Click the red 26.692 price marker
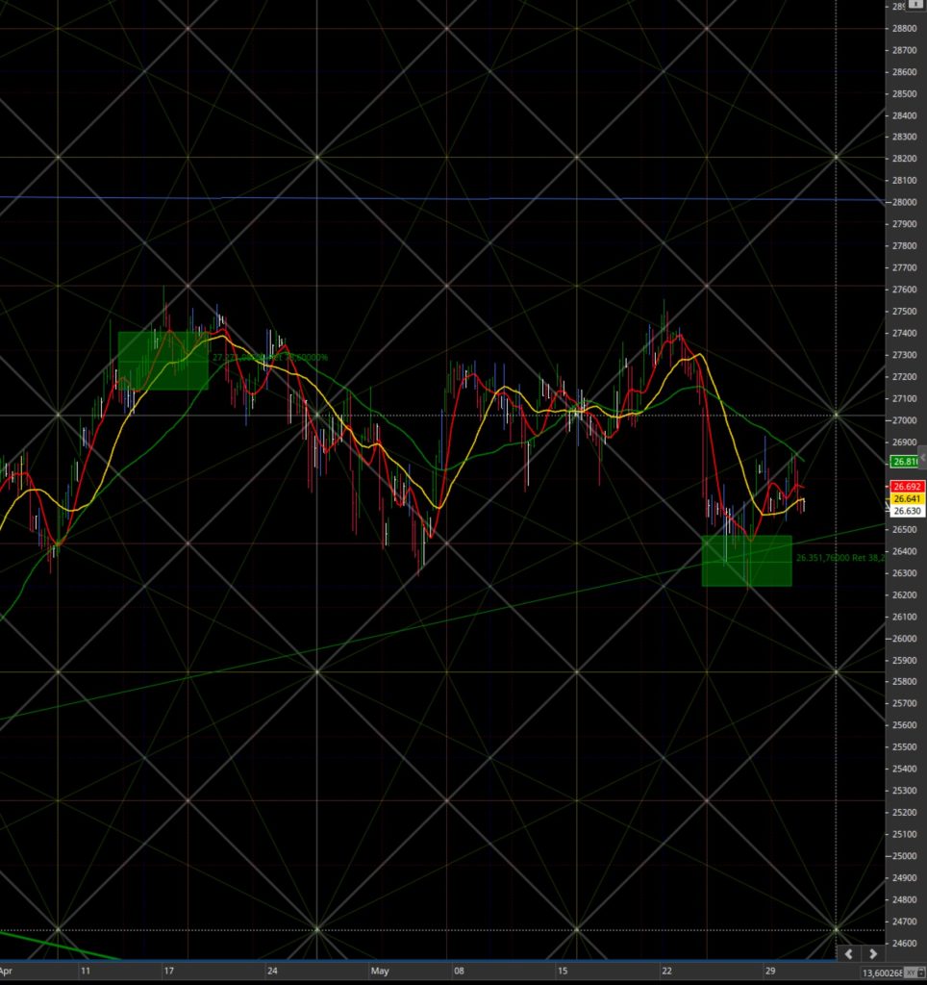This screenshot has height=985, width=927. 906,486
